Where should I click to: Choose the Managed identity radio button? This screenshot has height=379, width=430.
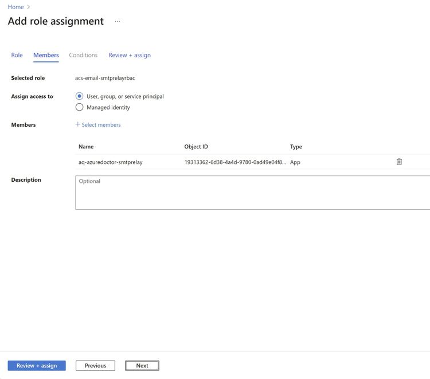80,107
